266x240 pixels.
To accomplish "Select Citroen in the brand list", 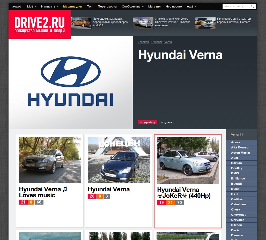I will point(241,225).
